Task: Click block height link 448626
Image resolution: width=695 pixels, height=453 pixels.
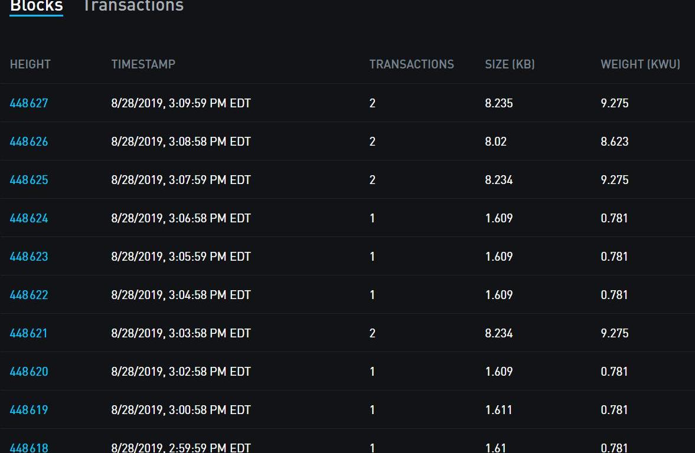Action: [x=29, y=142]
